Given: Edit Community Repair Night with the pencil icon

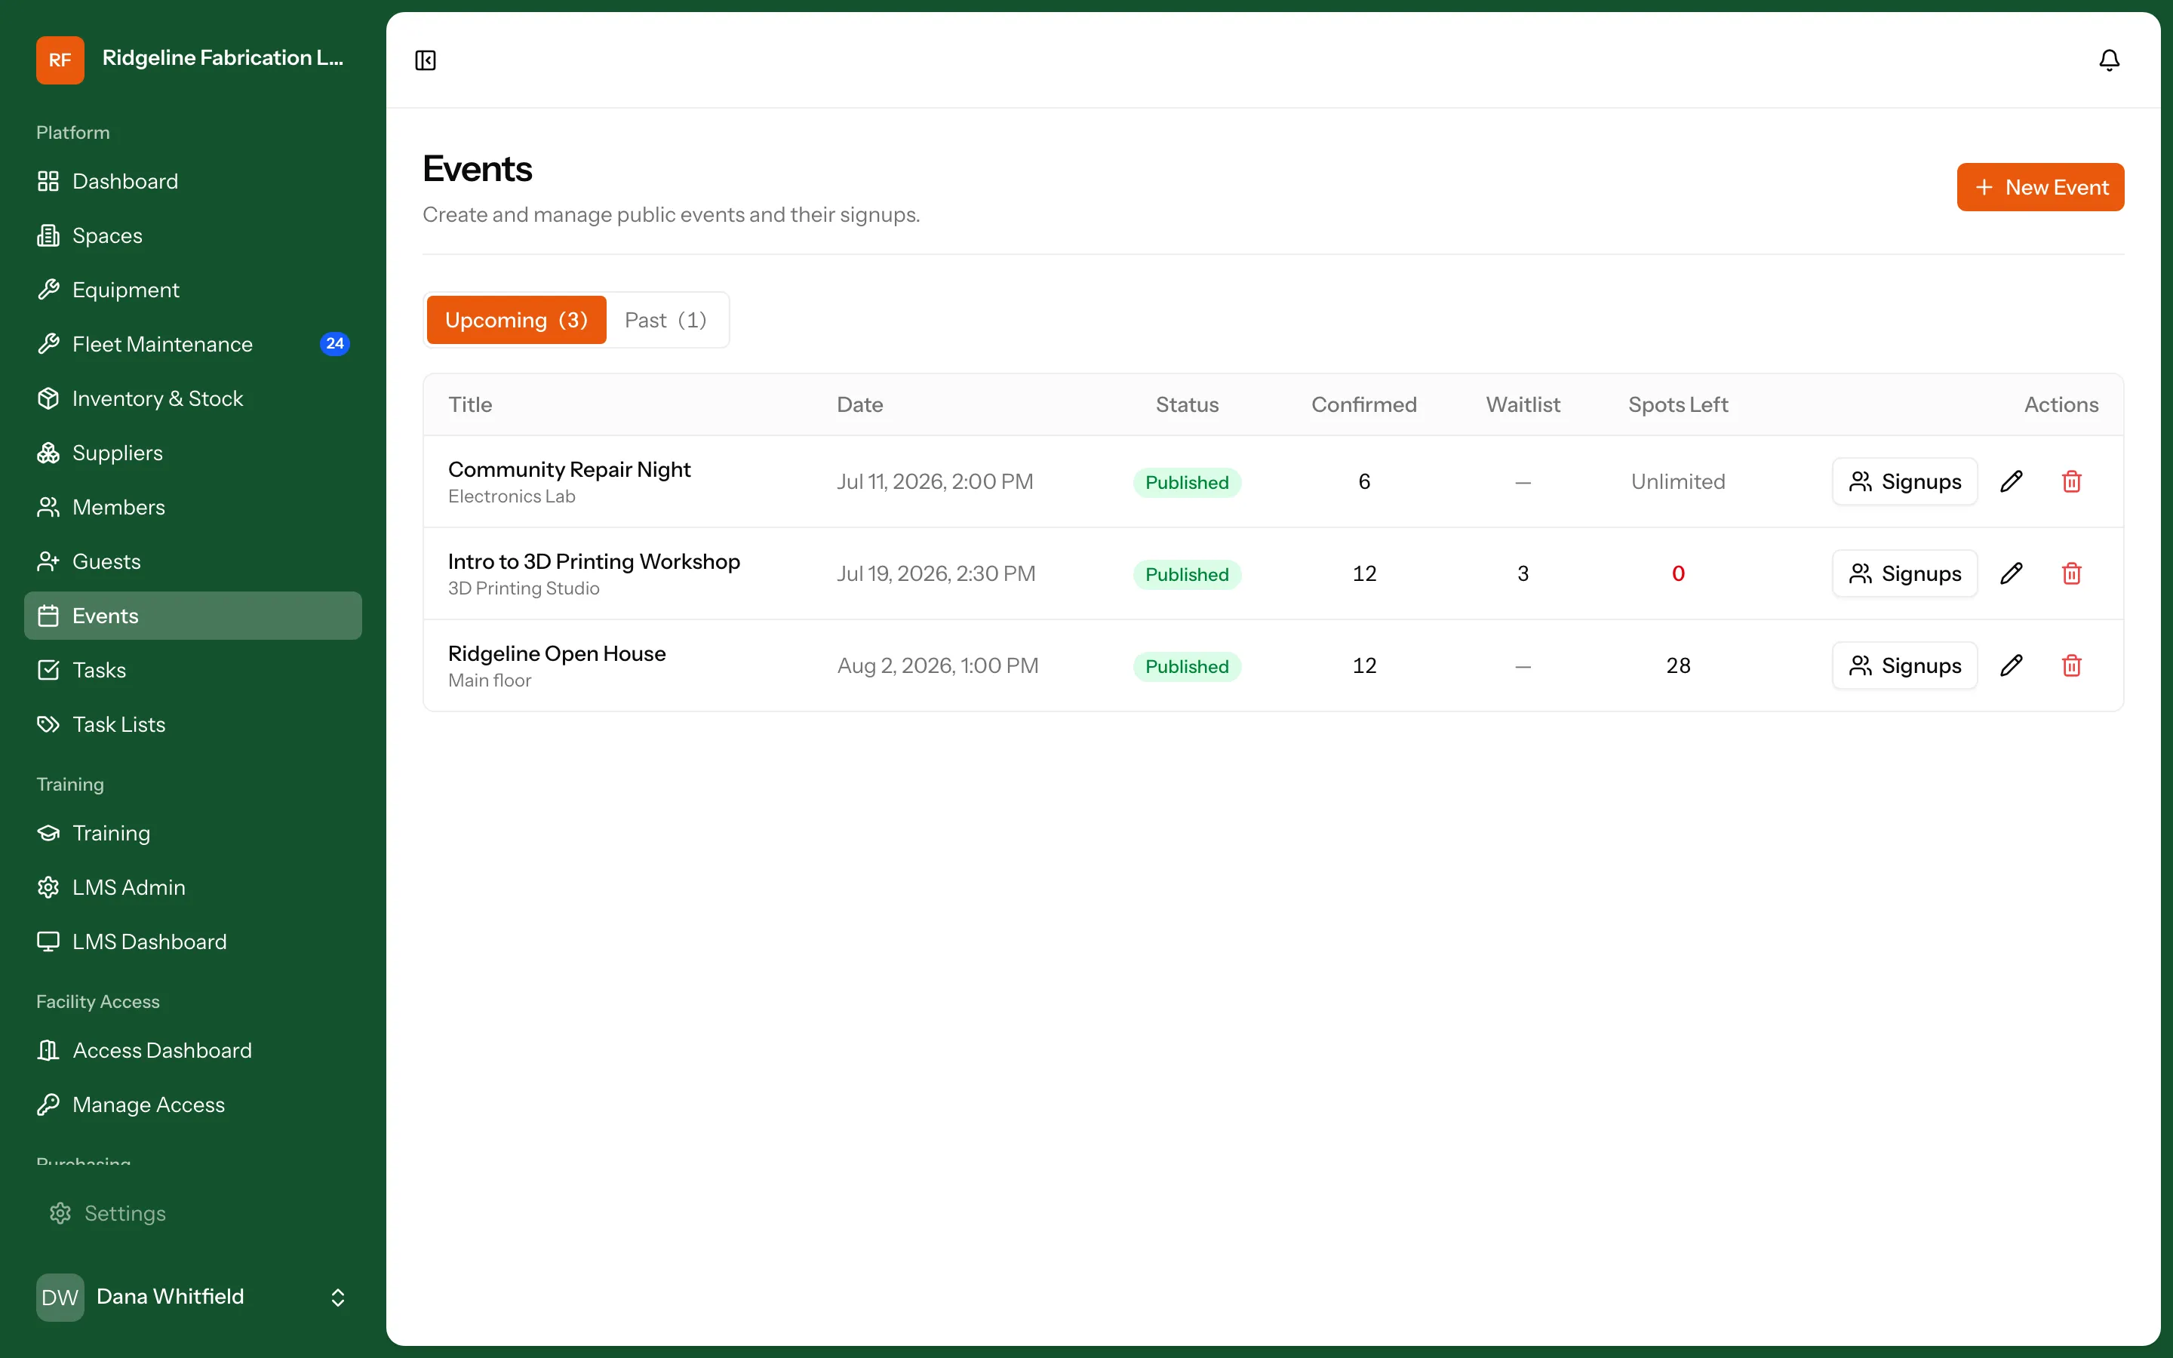Looking at the screenshot, I should [x=2012, y=481].
